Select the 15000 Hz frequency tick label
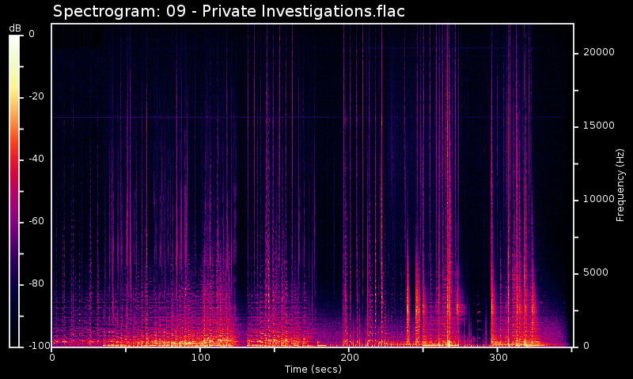 pos(598,126)
